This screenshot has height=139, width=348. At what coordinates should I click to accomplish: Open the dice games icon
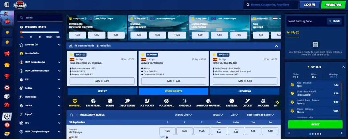(7, 96)
